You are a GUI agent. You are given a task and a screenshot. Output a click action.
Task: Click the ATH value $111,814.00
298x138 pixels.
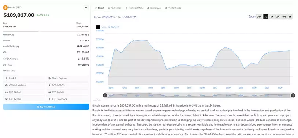tap(83, 52)
